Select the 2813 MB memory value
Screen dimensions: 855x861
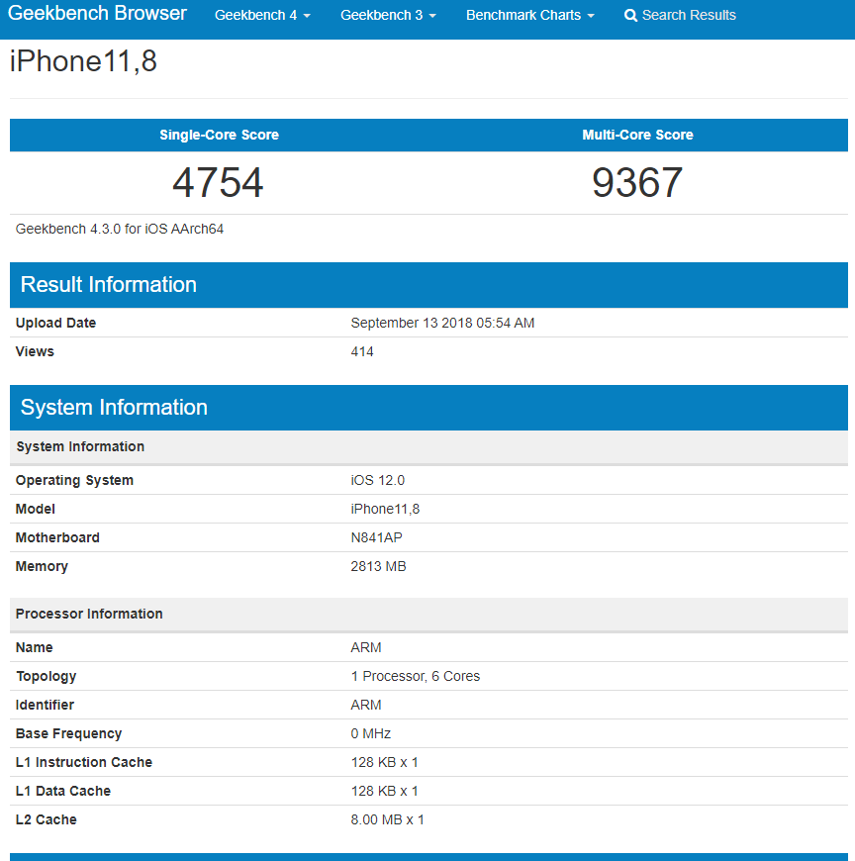coord(378,566)
